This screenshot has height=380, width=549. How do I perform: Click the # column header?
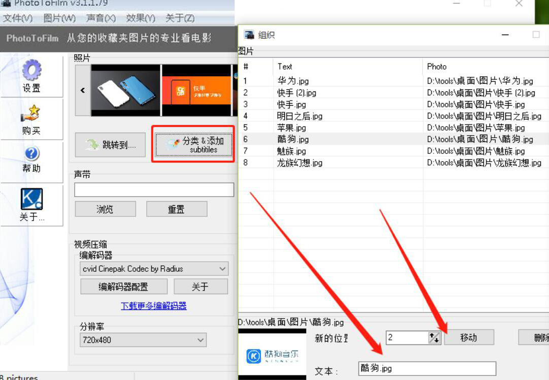point(256,67)
